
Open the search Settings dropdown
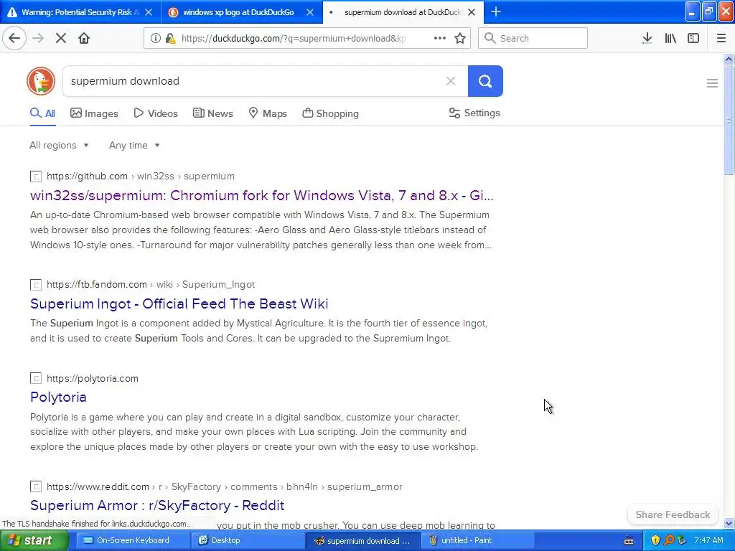pyautogui.click(x=474, y=113)
